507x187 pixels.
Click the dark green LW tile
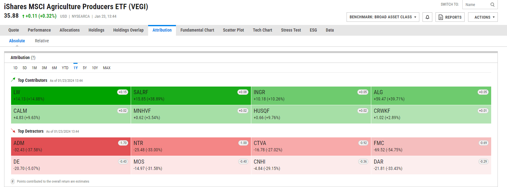(63, 96)
